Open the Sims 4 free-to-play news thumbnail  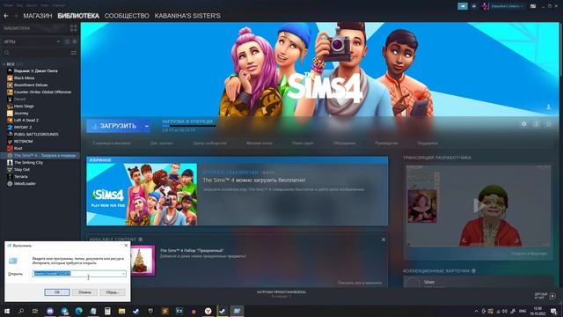point(142,195)
